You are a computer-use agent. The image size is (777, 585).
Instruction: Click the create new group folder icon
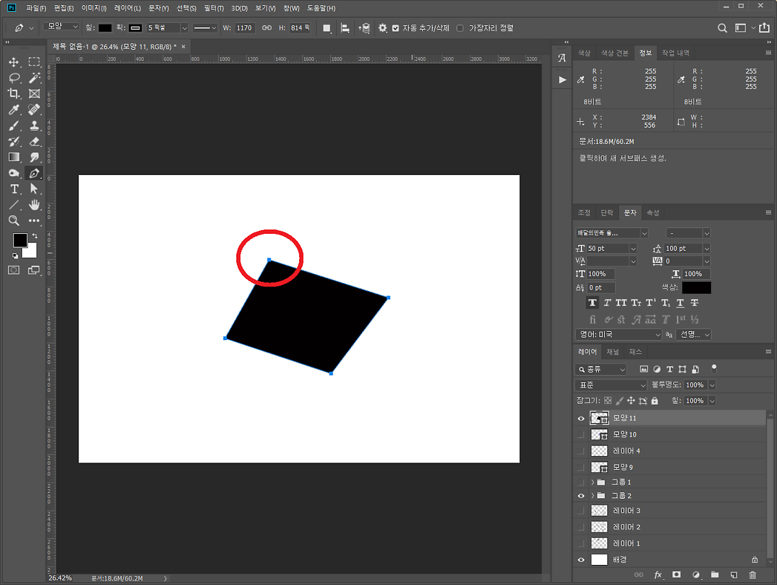coord(715,575)
